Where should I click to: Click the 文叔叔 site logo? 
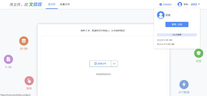(x=26, y=4)
